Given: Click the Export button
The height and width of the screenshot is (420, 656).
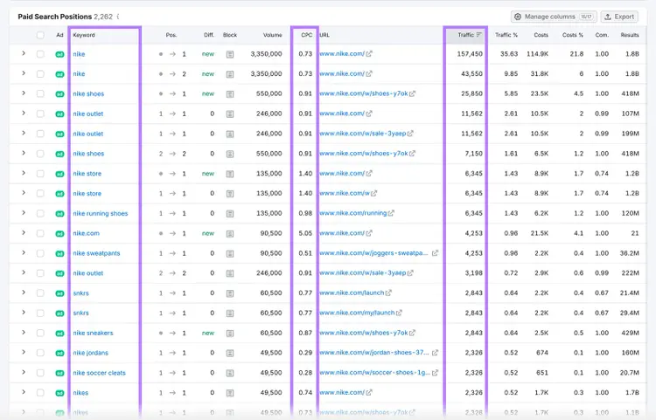Looking at the screenshot, I should 619,17.
